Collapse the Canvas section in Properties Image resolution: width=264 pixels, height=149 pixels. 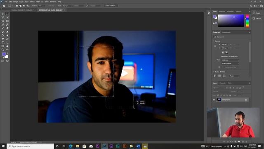214,41
